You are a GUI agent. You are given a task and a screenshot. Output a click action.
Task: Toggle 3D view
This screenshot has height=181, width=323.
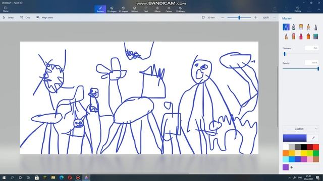tap(208, 18)
